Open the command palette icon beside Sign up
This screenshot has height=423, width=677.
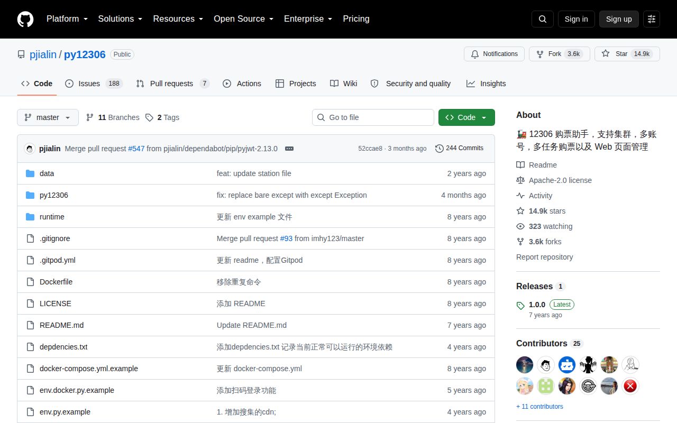coord(652,19)
